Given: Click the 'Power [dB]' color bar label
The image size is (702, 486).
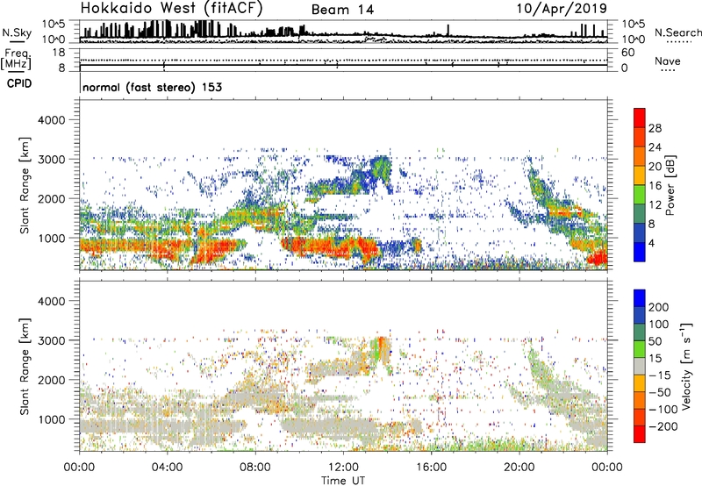Looking at the screenshot, I should click(670, 185).
